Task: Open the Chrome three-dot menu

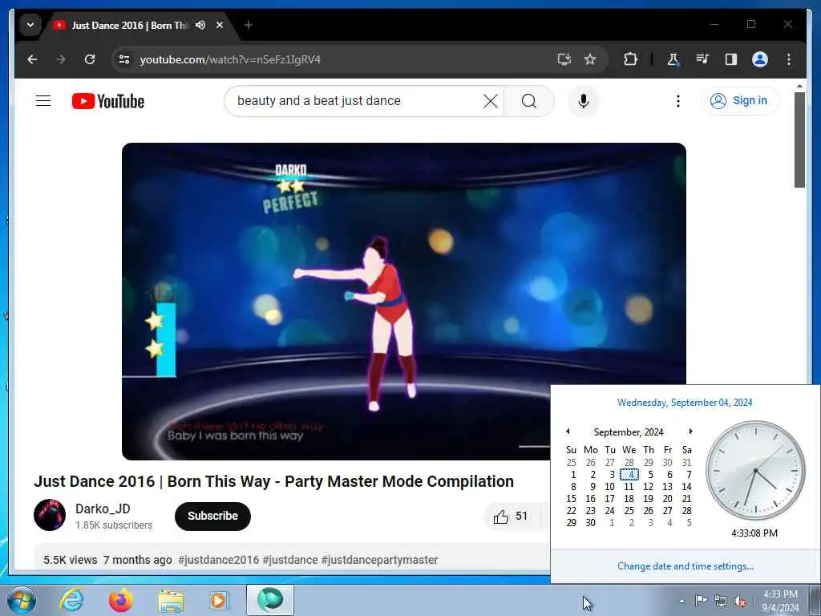Action: tap(789, 59)
